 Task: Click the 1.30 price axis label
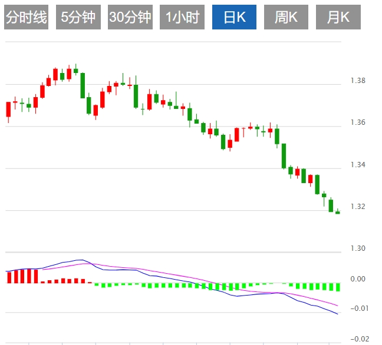click(x=358, y=248)
